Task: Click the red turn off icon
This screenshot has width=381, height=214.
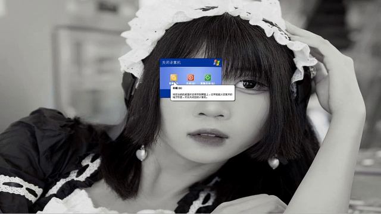Action: click(190, 78)
